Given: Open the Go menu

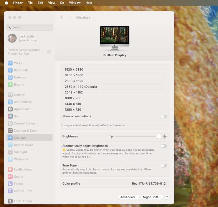Looking at the screenshot, I should pos(62,3).
